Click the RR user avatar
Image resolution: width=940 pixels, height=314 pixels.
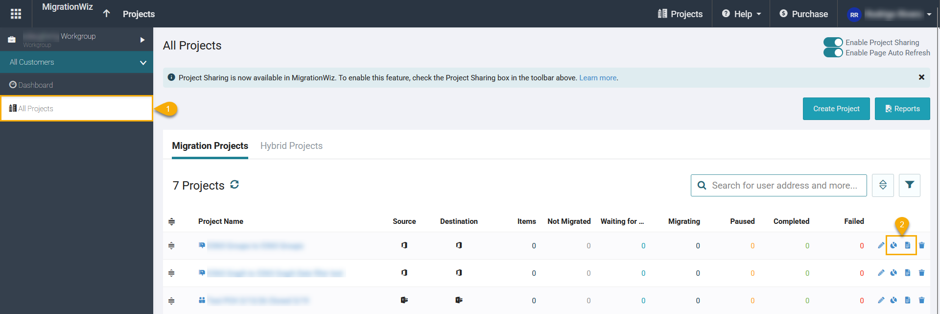854,15
